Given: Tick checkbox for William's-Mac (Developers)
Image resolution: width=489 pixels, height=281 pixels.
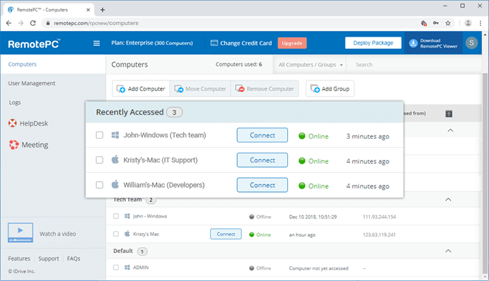Looking at the screenshot, I should pos(99,185).
